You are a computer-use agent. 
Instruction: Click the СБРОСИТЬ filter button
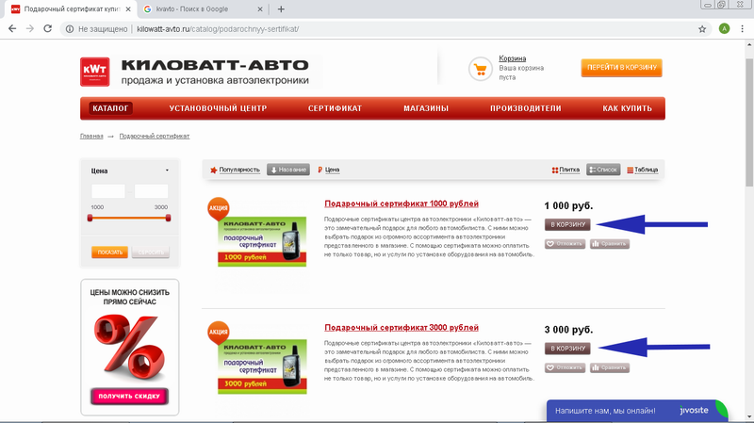tap(151, 252)
